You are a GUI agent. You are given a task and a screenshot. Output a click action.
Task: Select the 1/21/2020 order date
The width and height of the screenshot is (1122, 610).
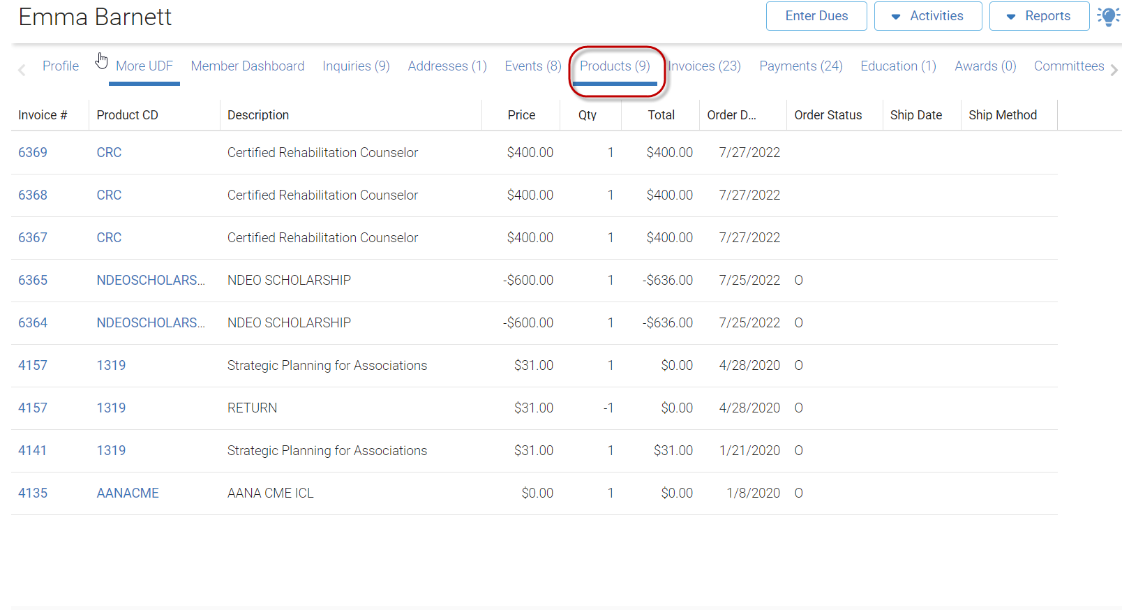coord(749,451)
